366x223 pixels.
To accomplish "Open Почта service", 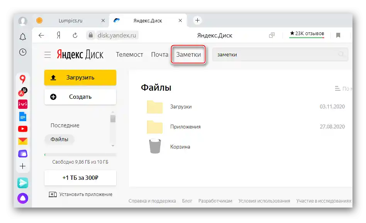I will [160, 54].
